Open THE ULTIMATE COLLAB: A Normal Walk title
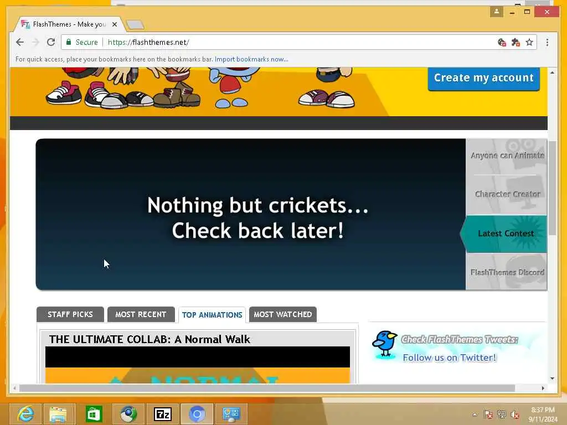Viewport: 567px width, 425px height. (150, 339)
